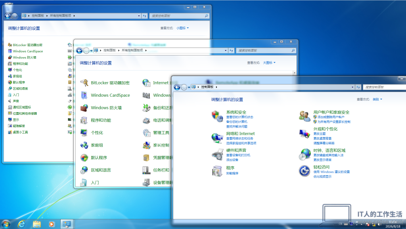The width and height of the screenshot is (406, 229).
Task: Expand address bar history in large icons window
Action: pos(226,50)
